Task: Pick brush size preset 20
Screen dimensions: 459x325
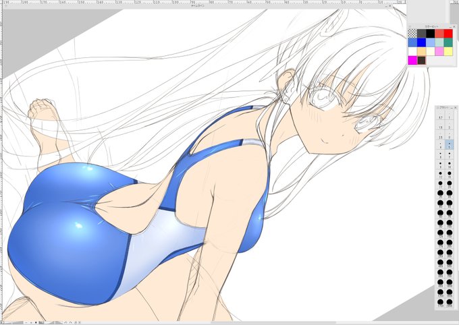Action: coord(450,184)
